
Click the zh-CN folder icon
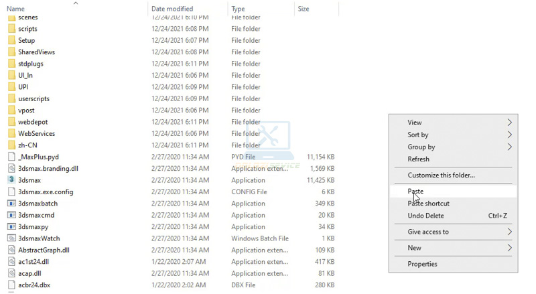[x=11, y=145]
